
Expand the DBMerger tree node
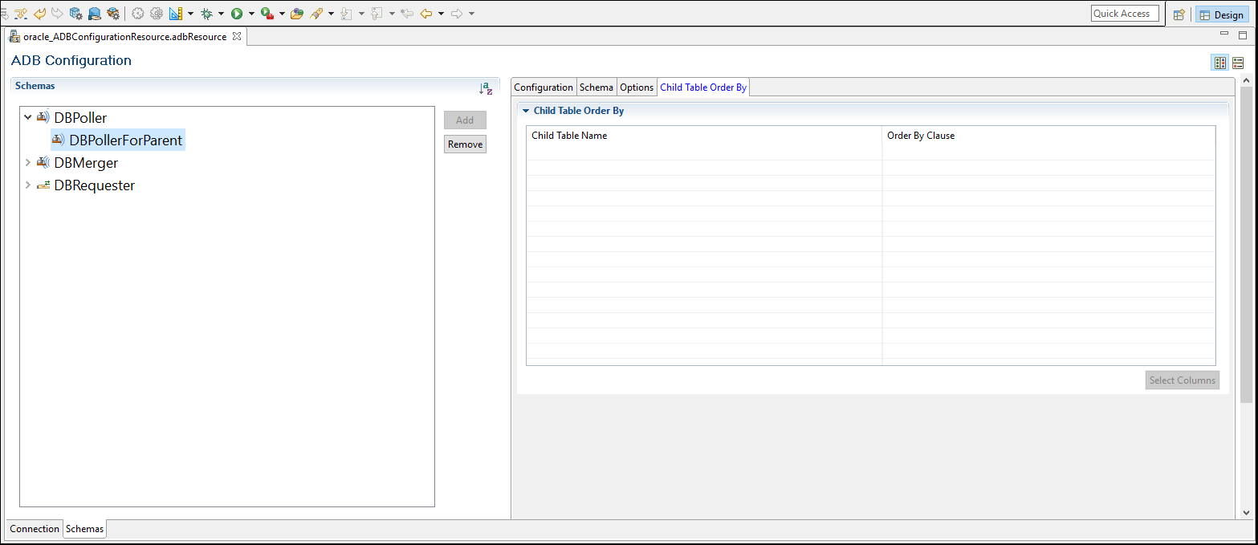pyautogui.click(x=28, y=162)
